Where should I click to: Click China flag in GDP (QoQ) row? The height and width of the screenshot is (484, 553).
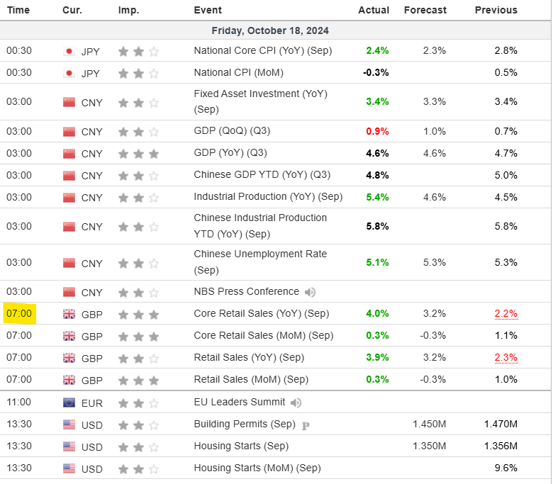[x=69, y=131]
